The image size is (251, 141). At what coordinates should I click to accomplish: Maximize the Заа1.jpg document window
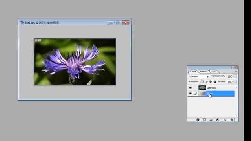(x=118, y=23)
